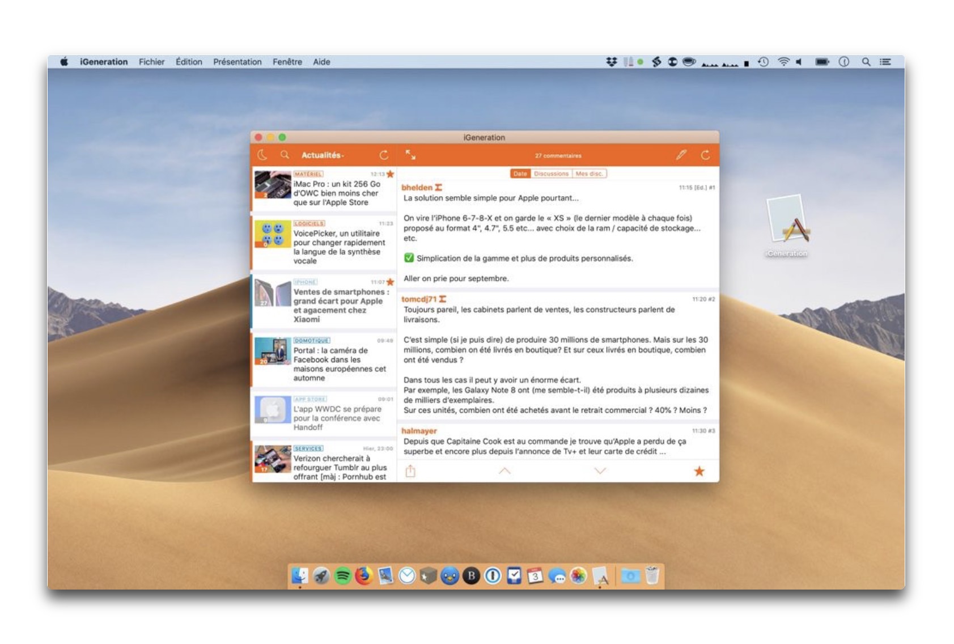The image size is (954, 644).
Task: Select the MATÉRIEL category tag
Action: coord(308,174)
